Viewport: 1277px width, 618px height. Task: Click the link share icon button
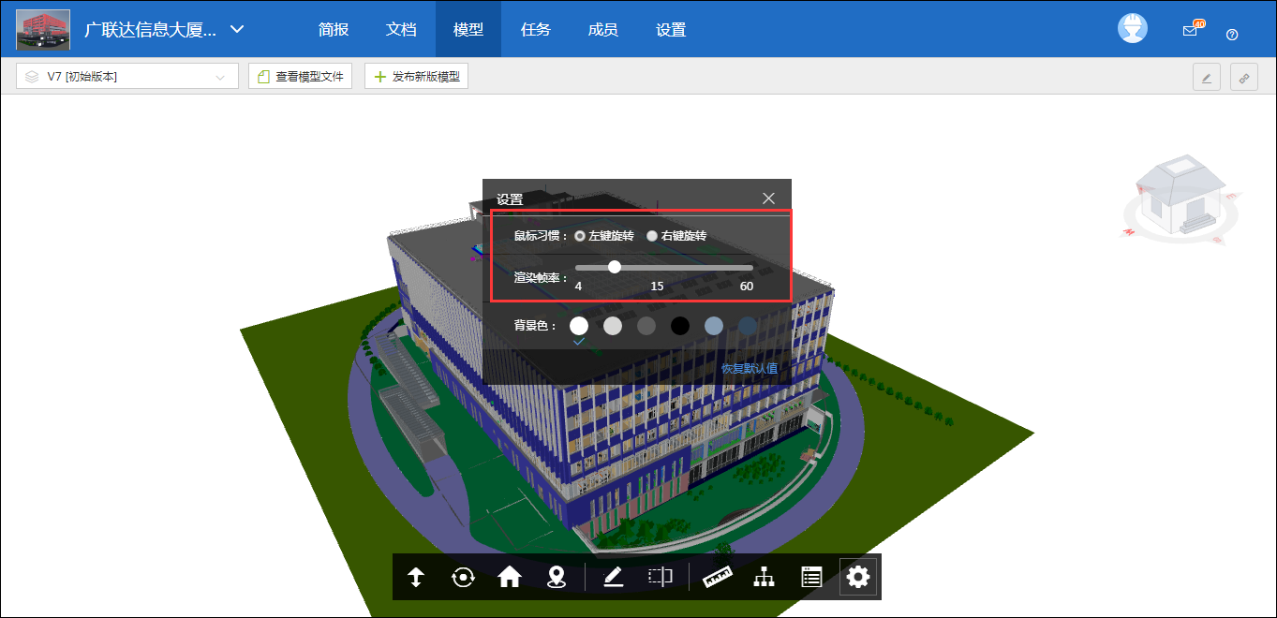(1244, 78)
